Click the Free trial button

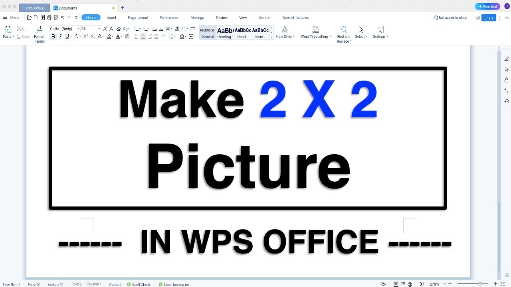(x=487, y=6)
